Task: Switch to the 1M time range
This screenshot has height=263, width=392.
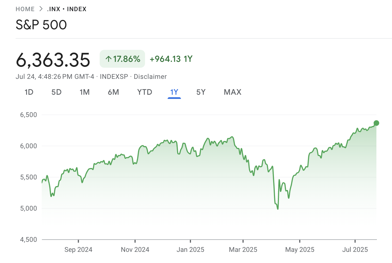Action: (x=85, y=92)
